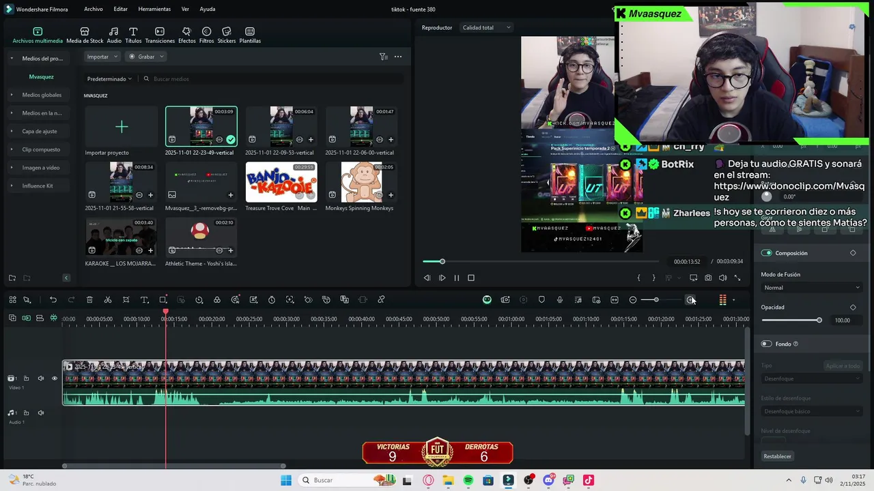Click the Restablecer button
Viewport: 874px width, 491px height.
[x=778, y=456]
